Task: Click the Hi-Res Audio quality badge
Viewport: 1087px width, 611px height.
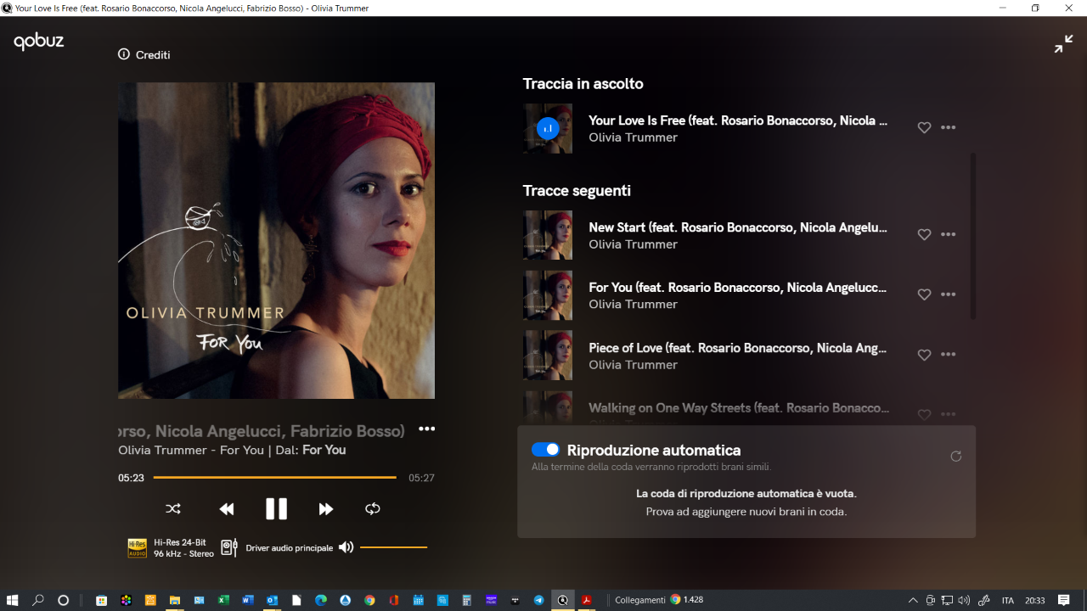Action: pyautogui.click(x=137, y=548)
